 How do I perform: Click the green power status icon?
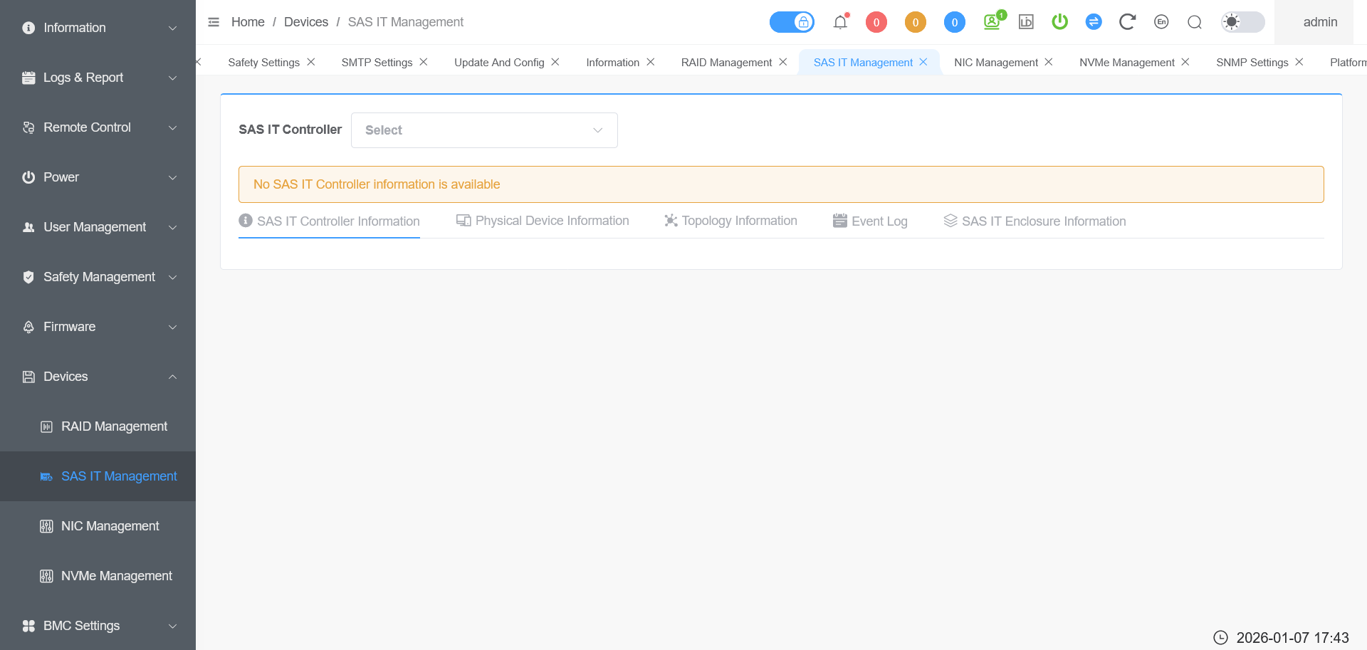pos(1059,22)
